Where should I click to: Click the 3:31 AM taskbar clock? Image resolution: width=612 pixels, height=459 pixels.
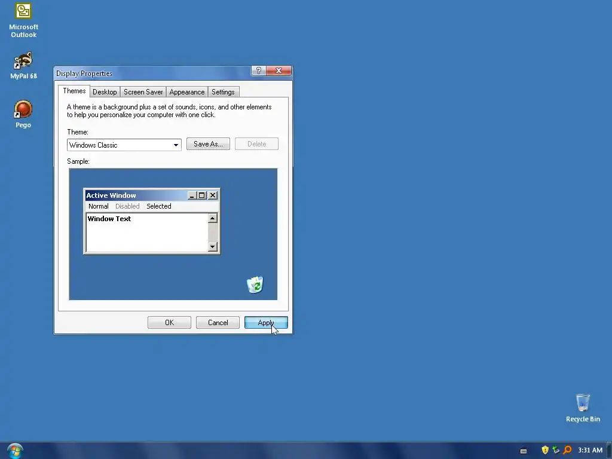coord(590,450)
